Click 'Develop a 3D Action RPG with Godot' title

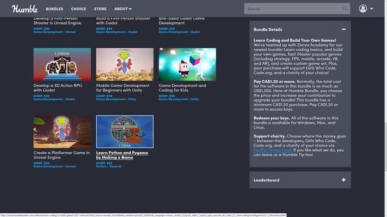click(x=58, y=88)
